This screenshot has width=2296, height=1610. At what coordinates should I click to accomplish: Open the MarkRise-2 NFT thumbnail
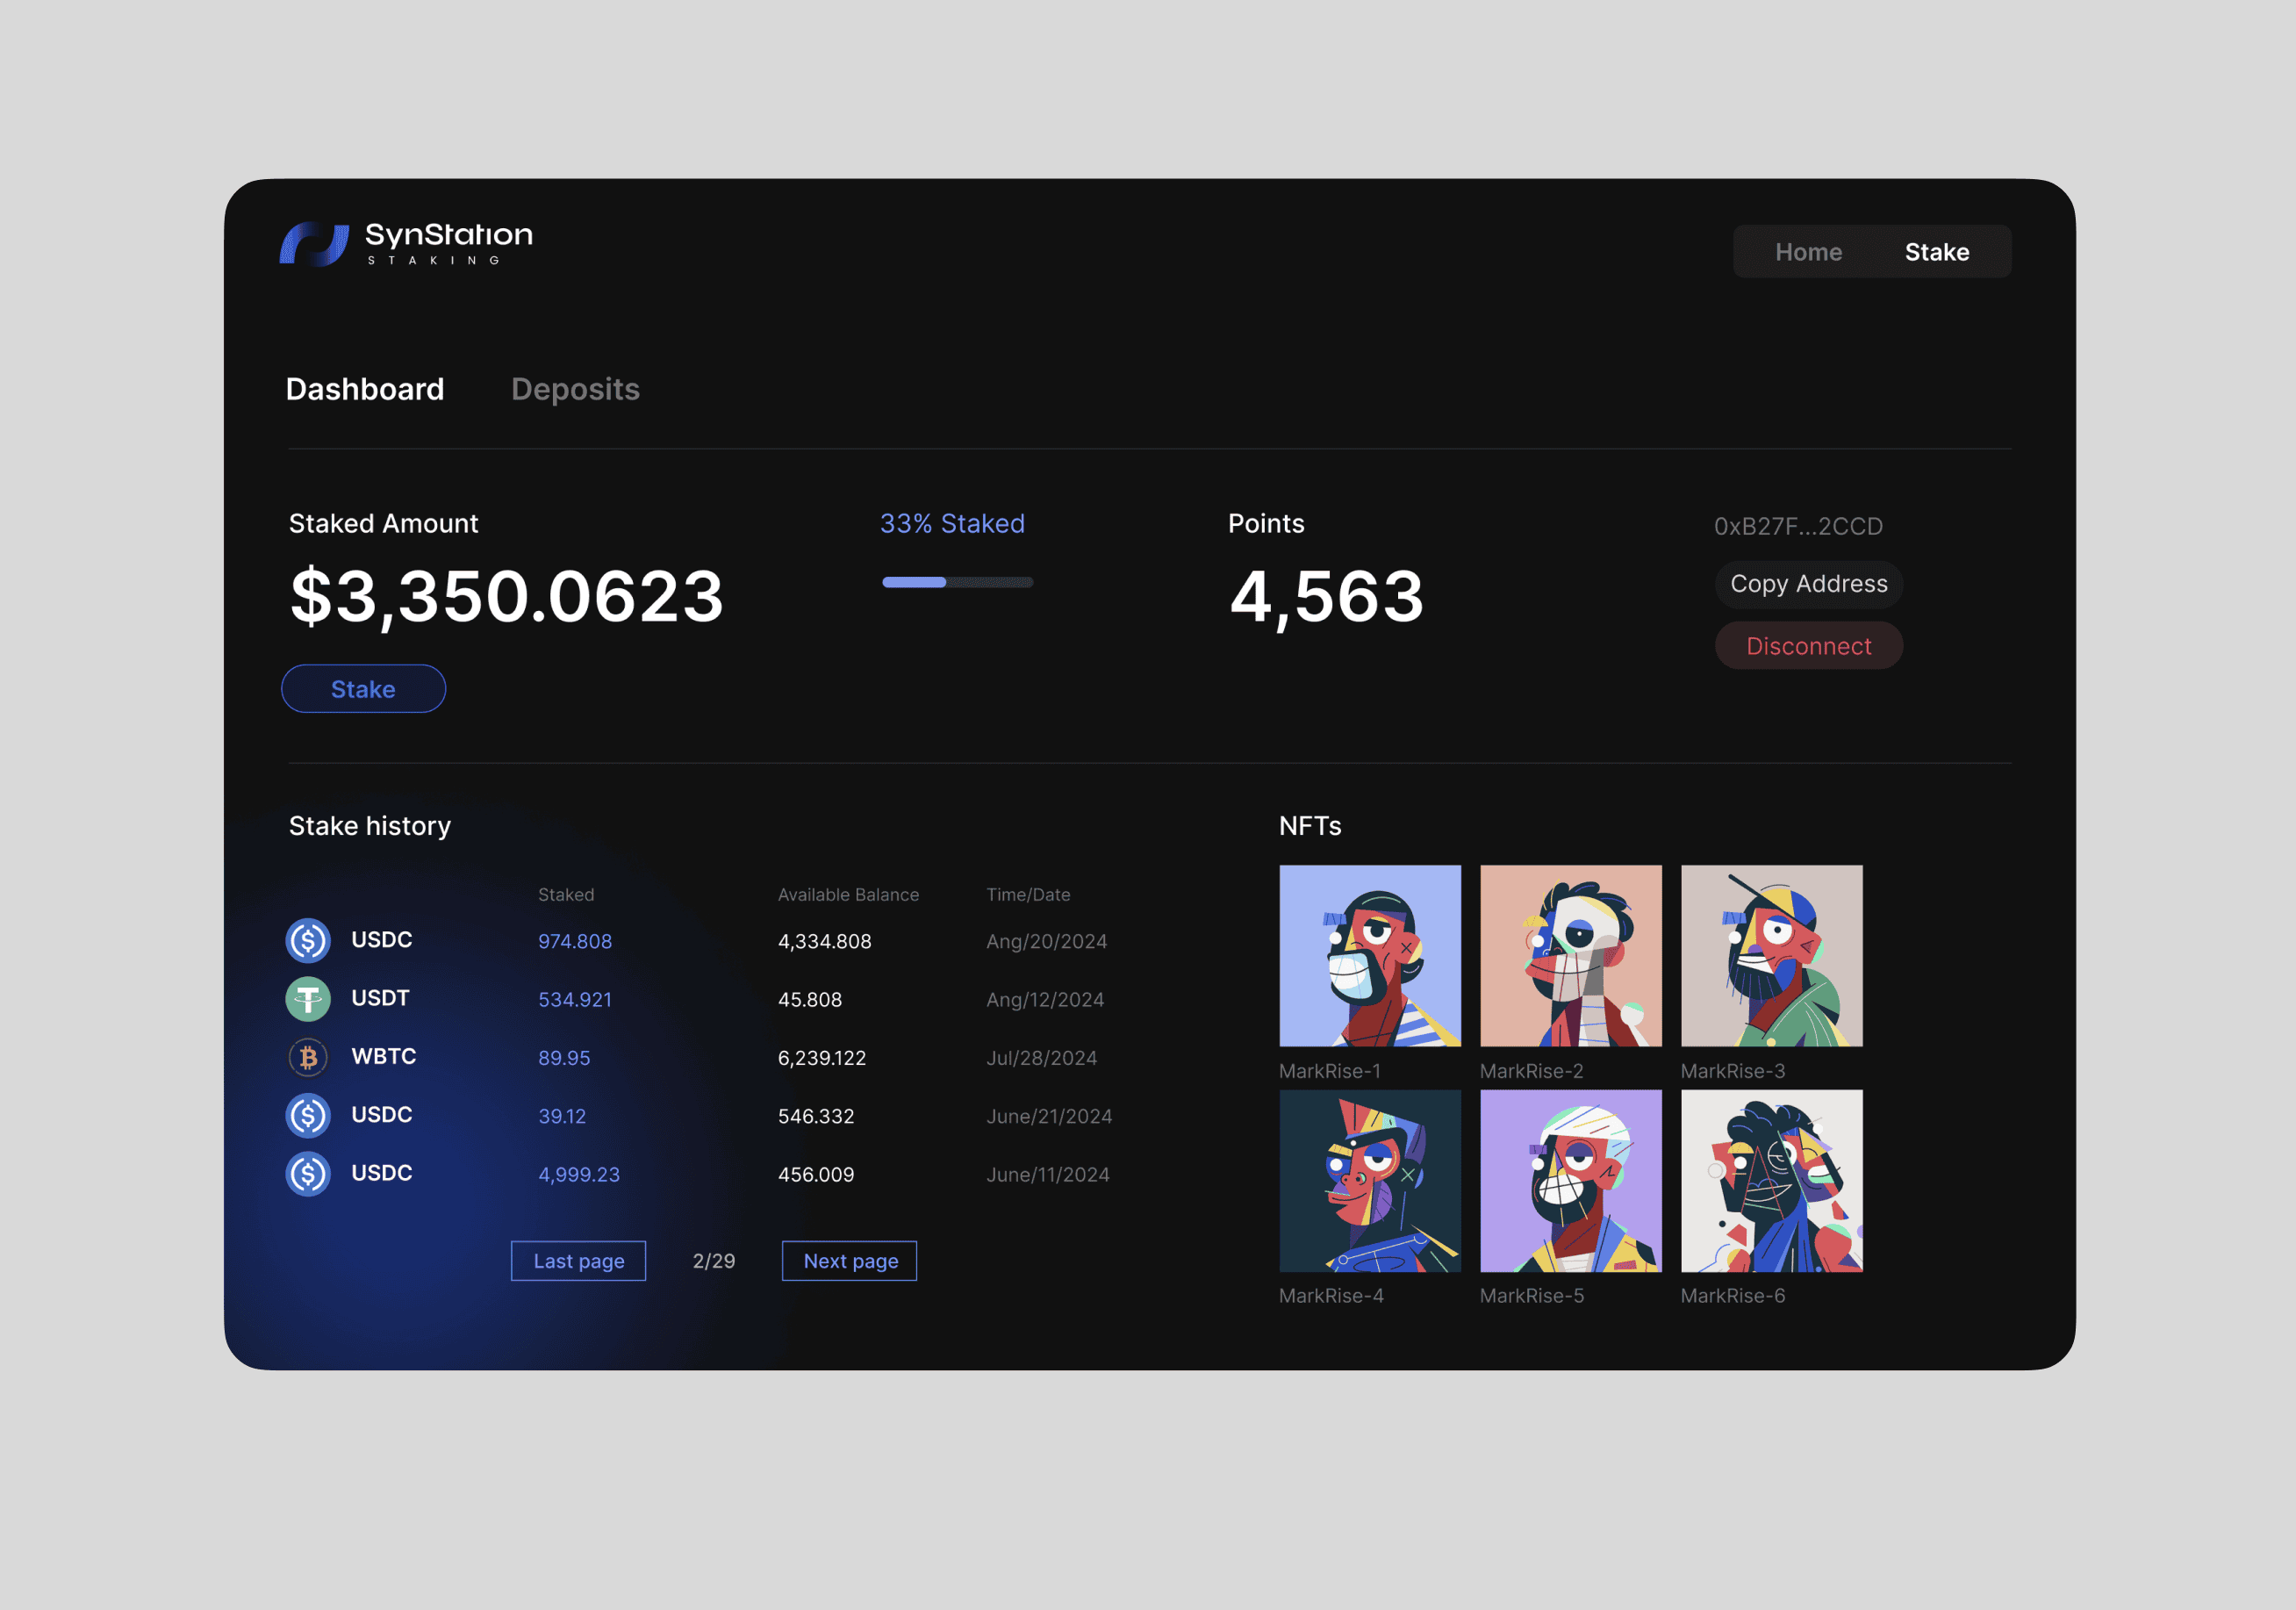click(1571, 955)
